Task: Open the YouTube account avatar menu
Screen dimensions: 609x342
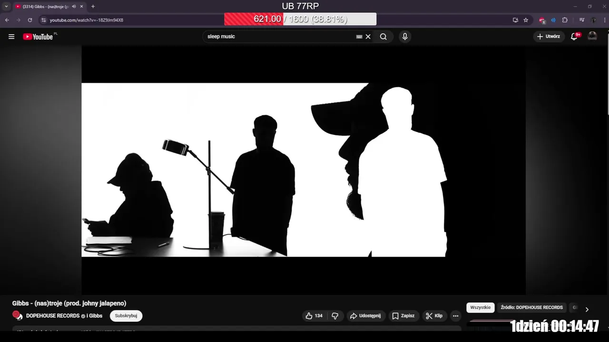Action: coord(592,37)
